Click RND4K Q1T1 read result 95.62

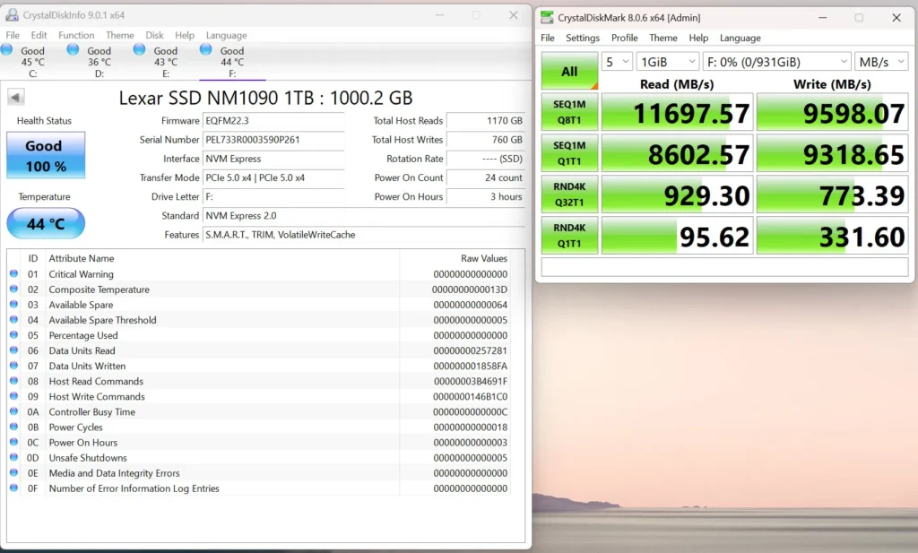coord(677,235)
